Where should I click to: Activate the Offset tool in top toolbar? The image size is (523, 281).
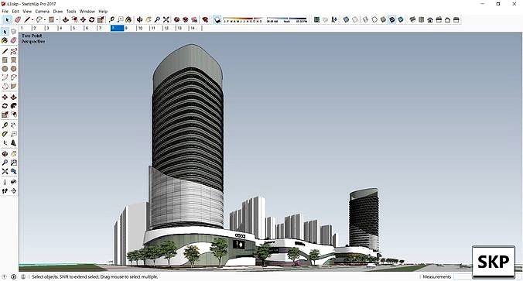74,20
